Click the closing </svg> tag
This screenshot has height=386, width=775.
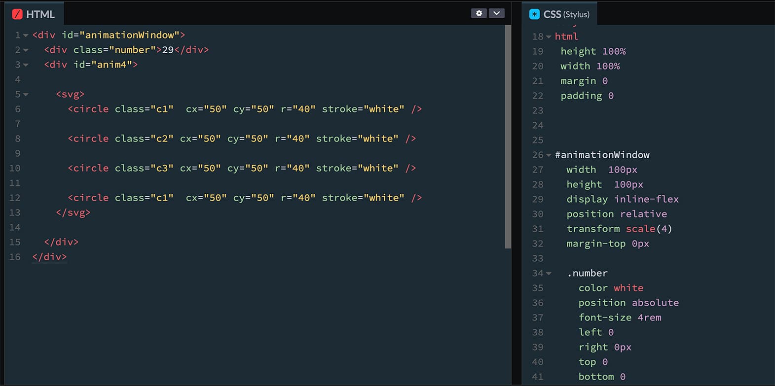73,212
